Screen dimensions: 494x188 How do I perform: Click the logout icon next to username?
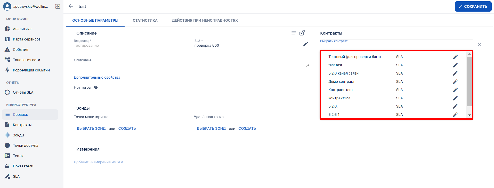(x=58, y=6)
